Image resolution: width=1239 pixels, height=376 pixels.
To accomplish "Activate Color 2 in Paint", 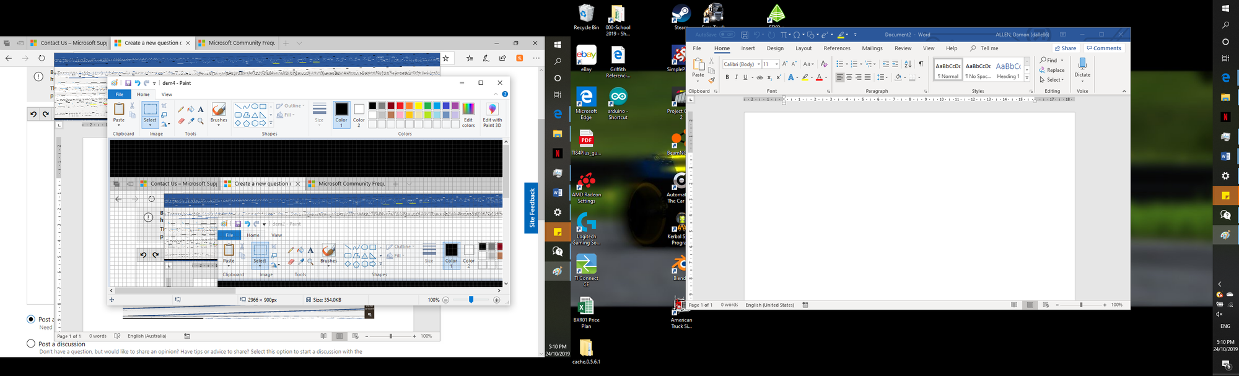I will click(359, 115).
